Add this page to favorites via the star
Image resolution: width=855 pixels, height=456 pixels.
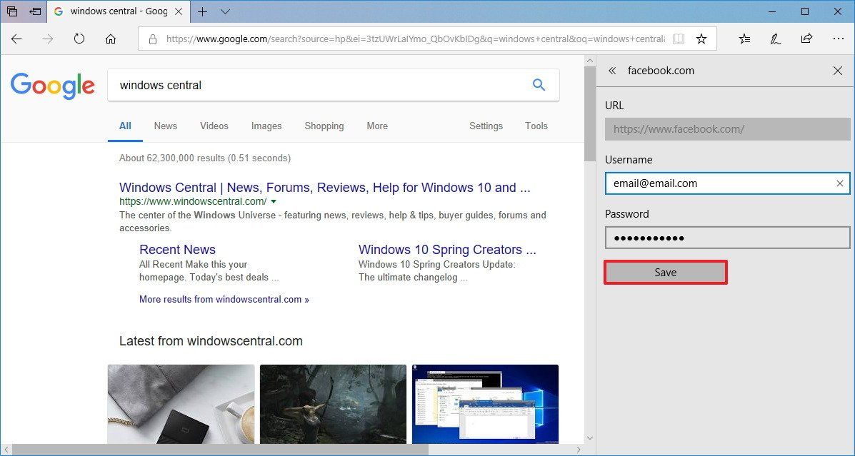coord(701,40)
